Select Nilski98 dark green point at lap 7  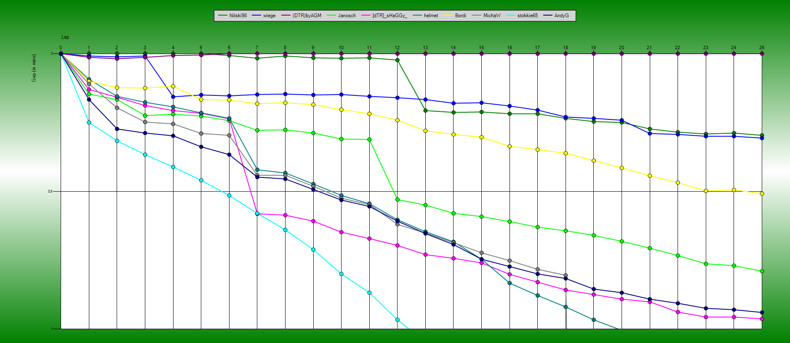tap(257, 58)
